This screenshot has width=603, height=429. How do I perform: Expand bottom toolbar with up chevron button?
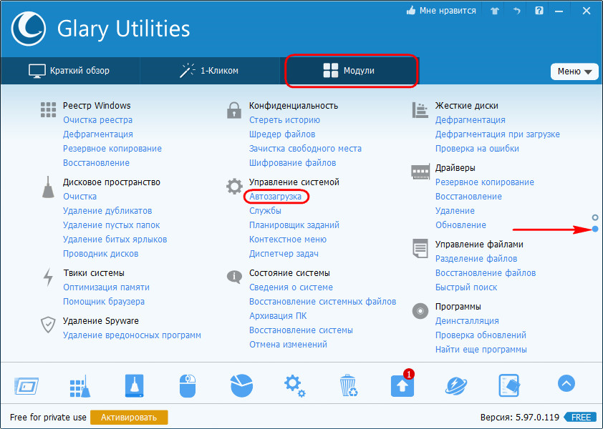tap(566, 383)
